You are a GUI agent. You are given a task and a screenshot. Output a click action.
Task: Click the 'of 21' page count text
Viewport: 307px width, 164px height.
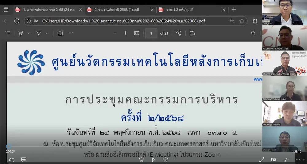tap(164, 33)
